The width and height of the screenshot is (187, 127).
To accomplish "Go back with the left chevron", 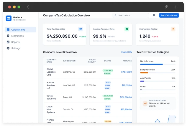I will point(28,7).
